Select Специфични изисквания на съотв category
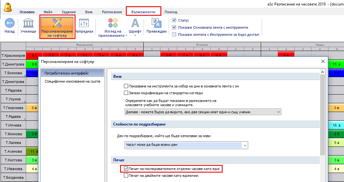Screen dimensions: 344x182 point(72,81)
